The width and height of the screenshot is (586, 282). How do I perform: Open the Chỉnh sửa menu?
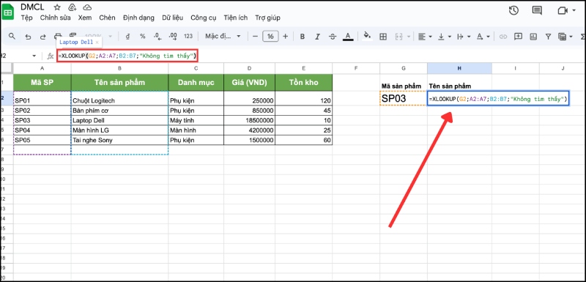pos(56,18)
